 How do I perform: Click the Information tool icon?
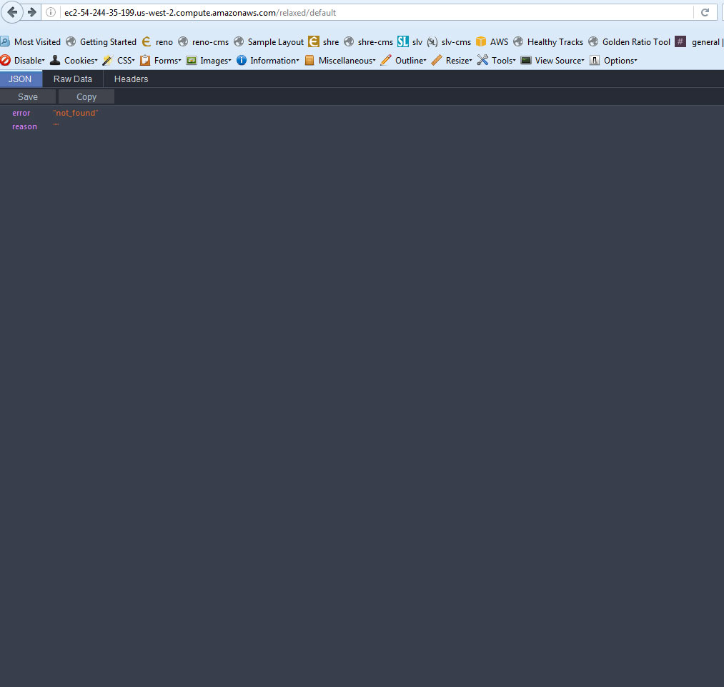(242, 60)
